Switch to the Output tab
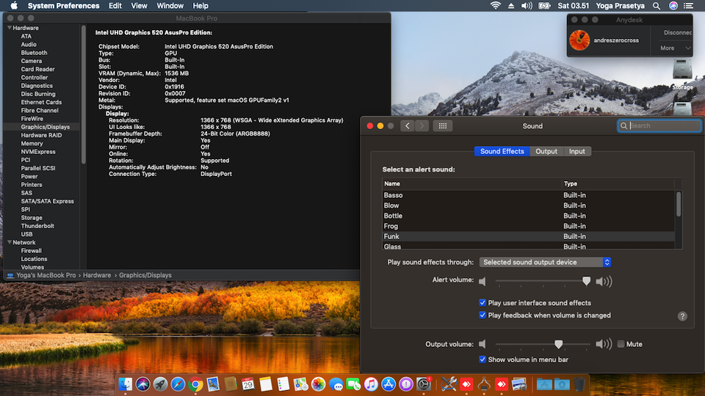Screen dimensions: 705x396 point(546,152)
